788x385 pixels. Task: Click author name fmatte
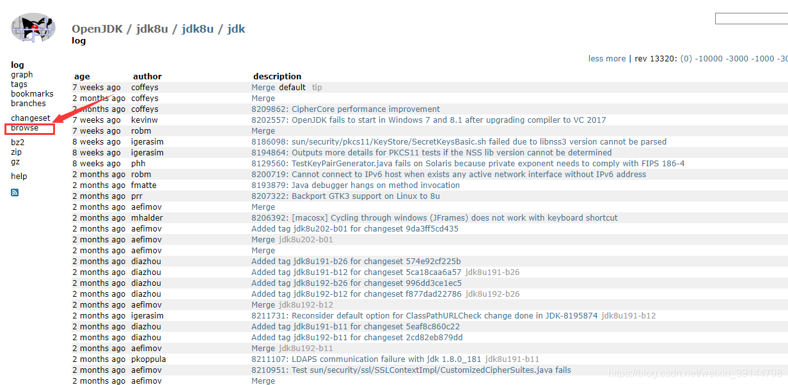point(144,185)
